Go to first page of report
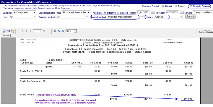This screenshot has width=213, height=107. (19, 31)
